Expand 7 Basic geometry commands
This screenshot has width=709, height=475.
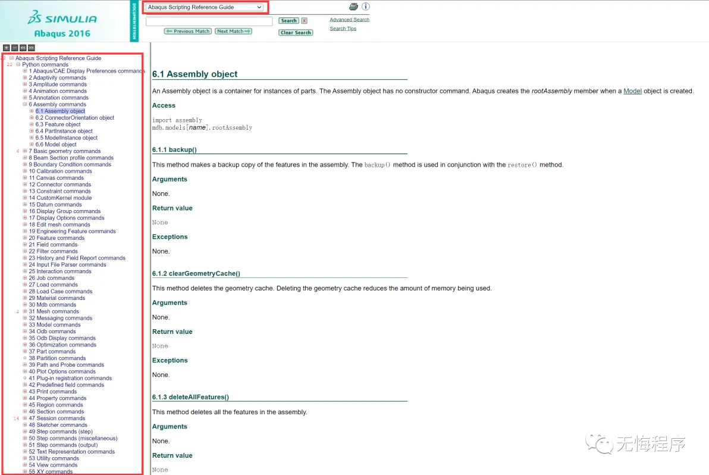pos(25,151)
